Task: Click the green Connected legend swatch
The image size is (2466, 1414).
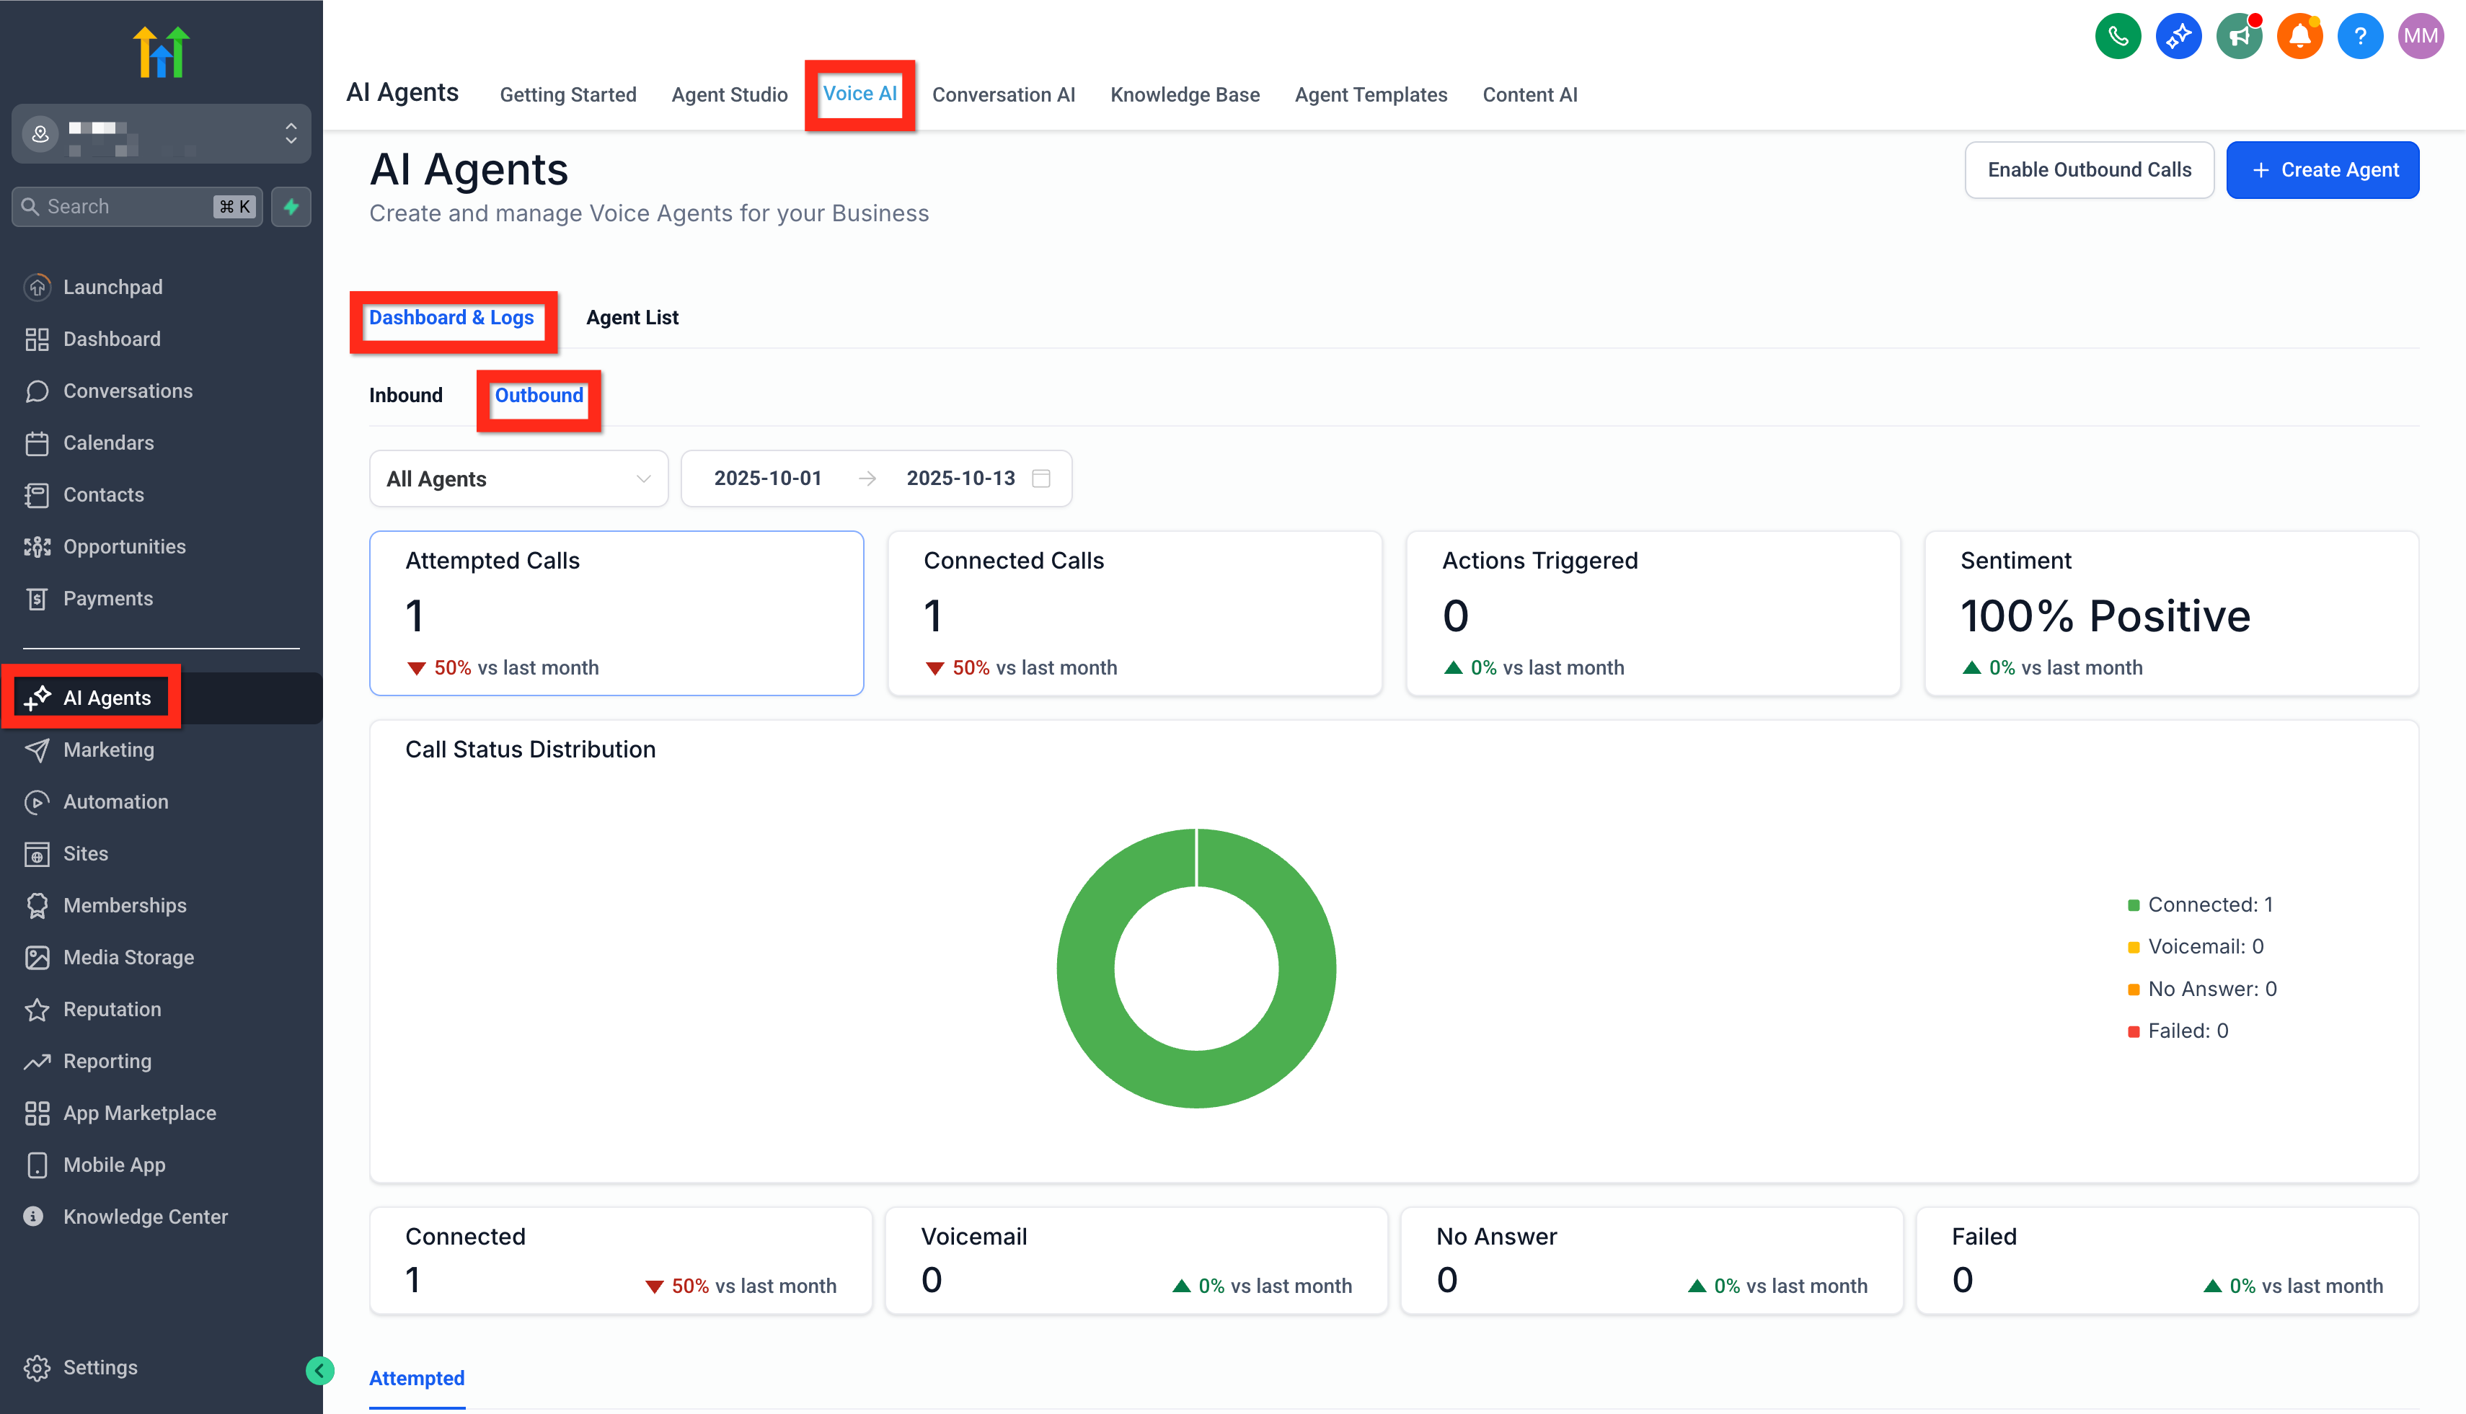Action: pos(2133,905)
